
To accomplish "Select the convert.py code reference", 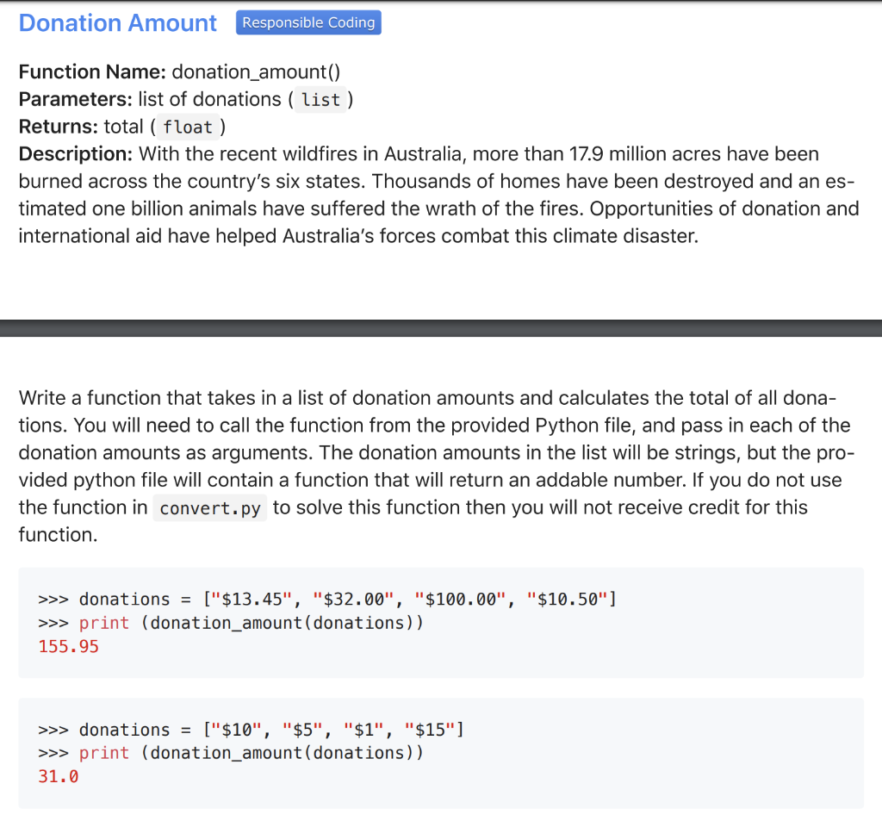I will coord(209,508).
